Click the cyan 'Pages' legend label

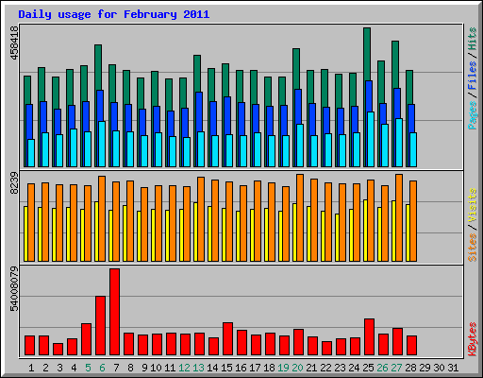[473, 115]
